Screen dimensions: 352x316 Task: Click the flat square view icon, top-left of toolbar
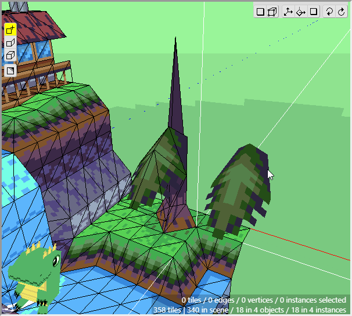click(x=260, y=12)
